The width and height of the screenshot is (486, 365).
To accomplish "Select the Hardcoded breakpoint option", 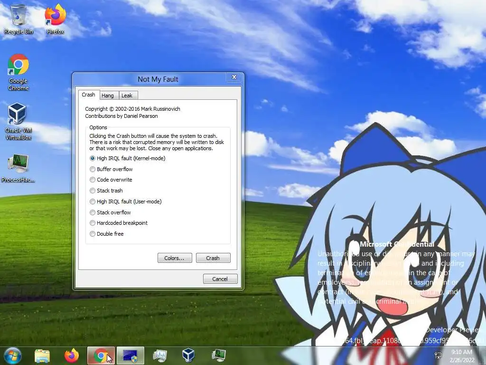I will (118, 223).
